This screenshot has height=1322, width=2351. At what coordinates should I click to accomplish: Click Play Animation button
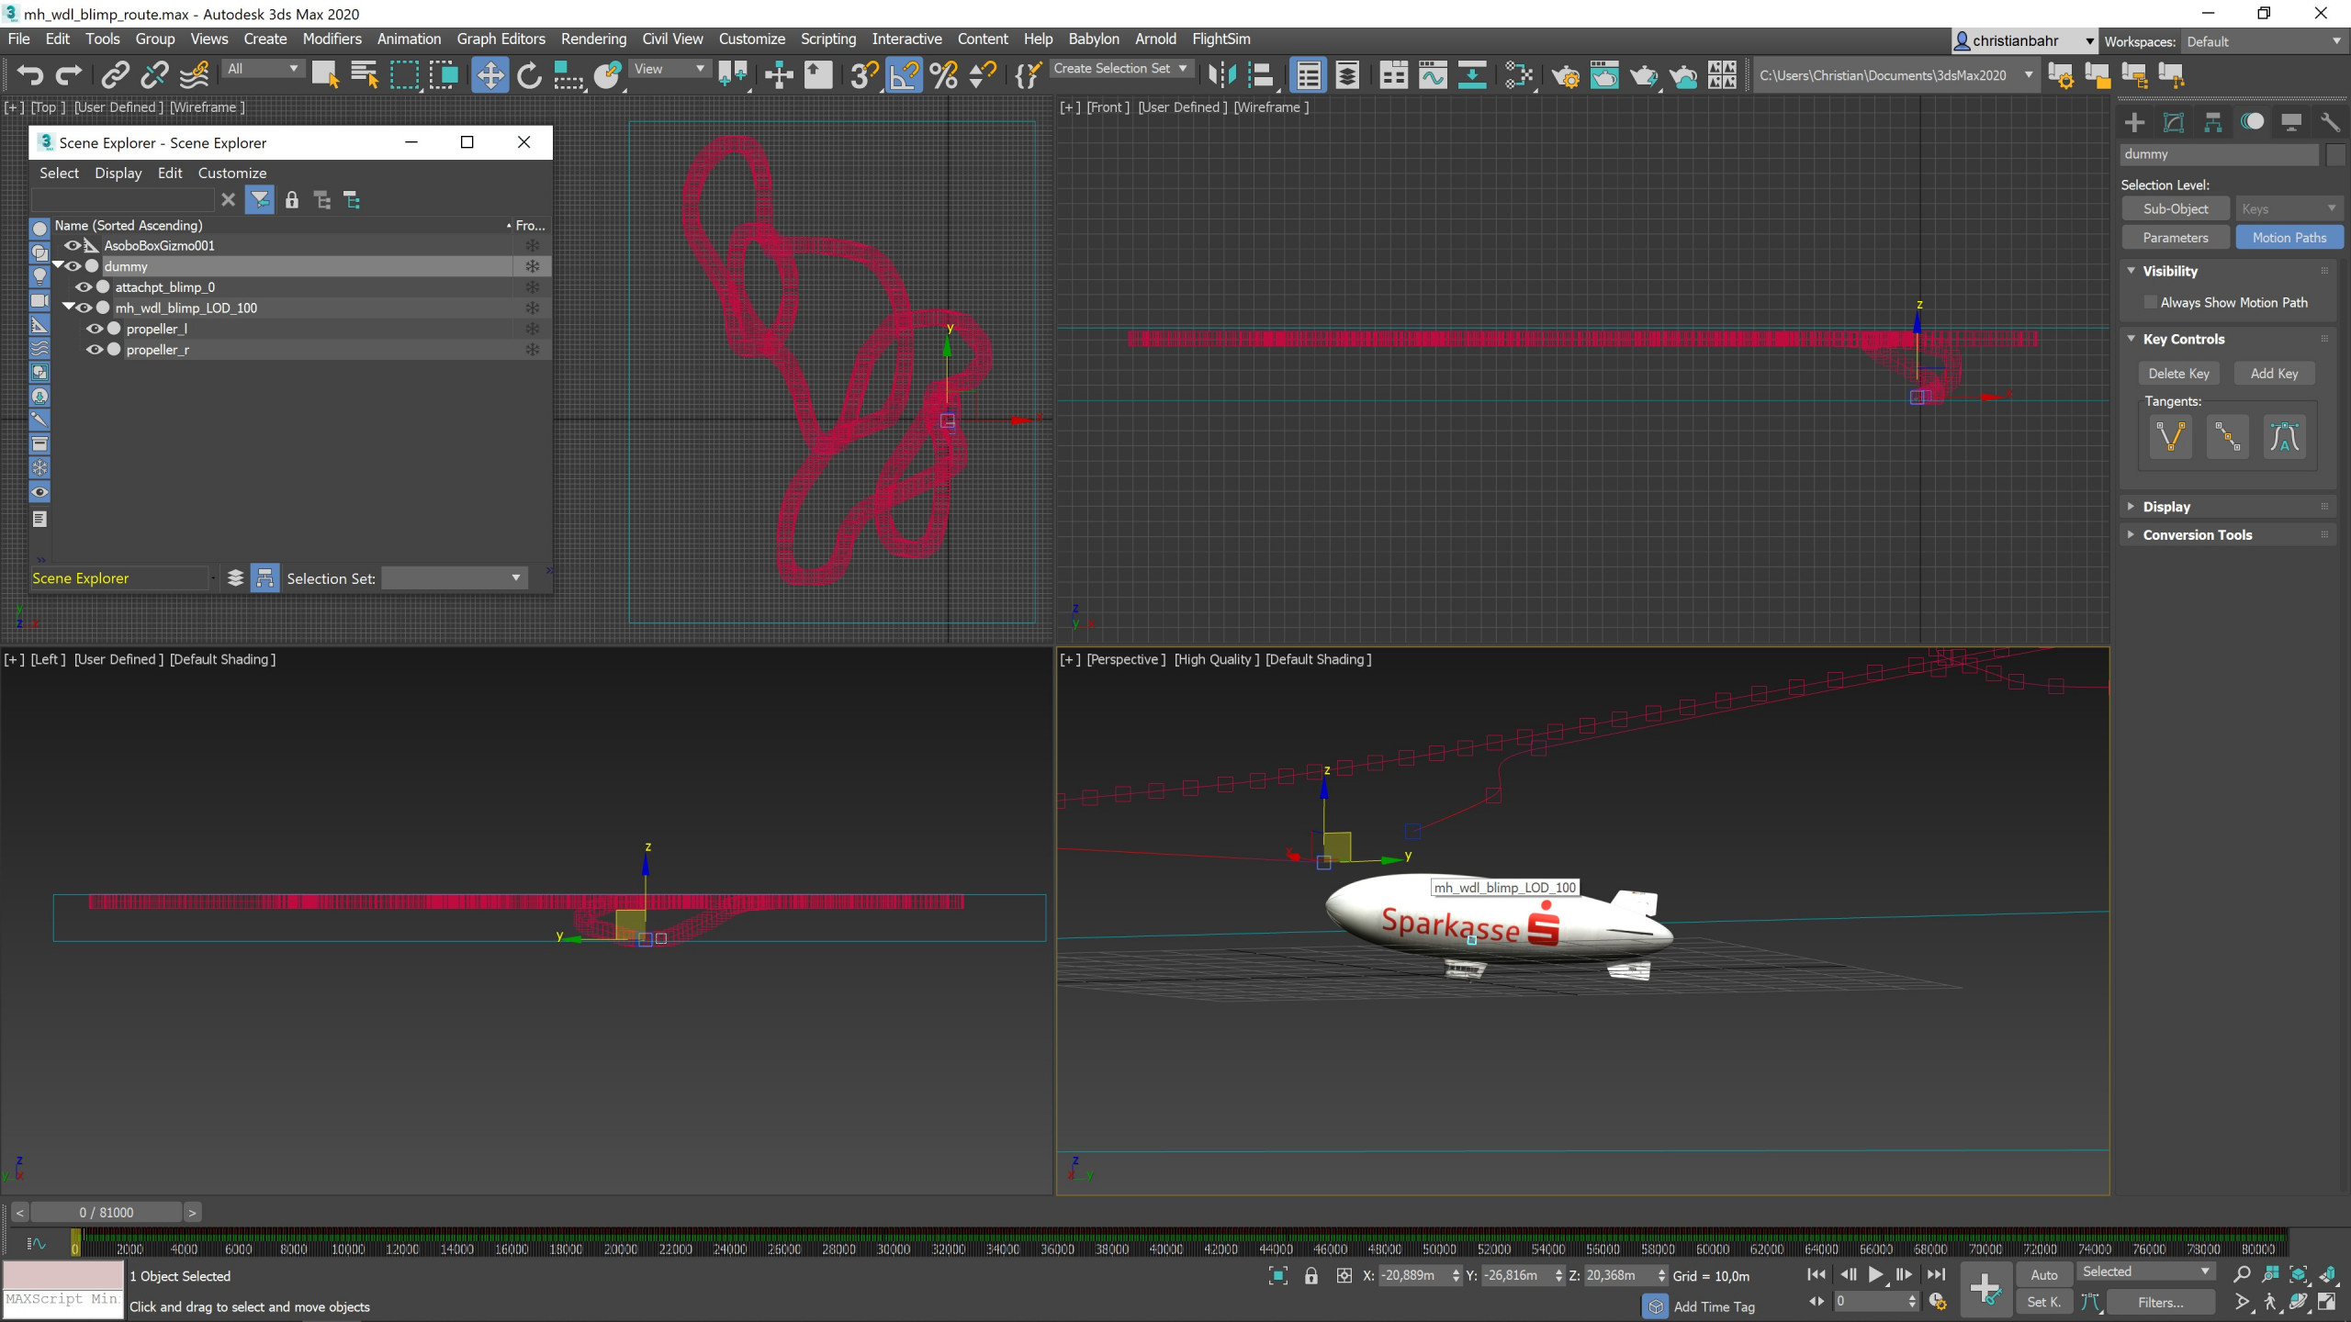(x=1876, y=1274)
